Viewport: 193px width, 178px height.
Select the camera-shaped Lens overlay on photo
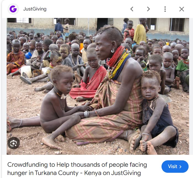(14, 143)
